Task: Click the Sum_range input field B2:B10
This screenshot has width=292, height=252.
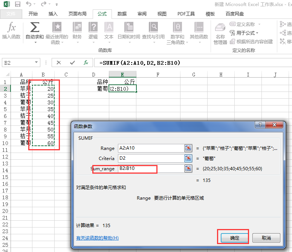Action: tap(151, 168)
